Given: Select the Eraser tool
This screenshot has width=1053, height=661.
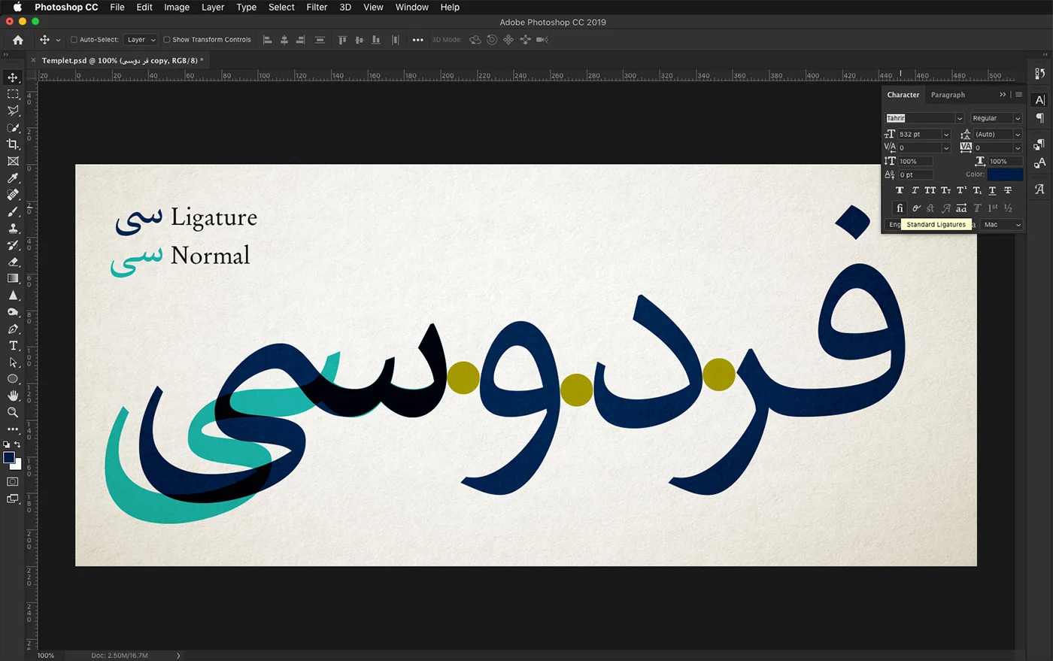Looking at the screenshot, I should (13, 262).
